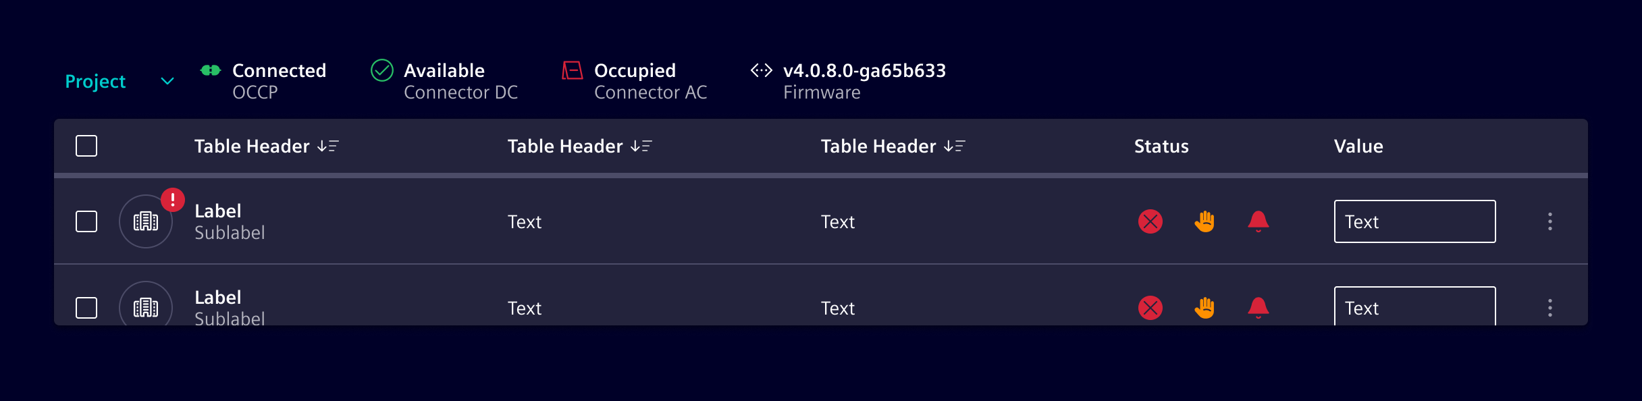1642x401 pixels.
Task: Click the red error status icon in first row
Action: (x=1150, y=221)
